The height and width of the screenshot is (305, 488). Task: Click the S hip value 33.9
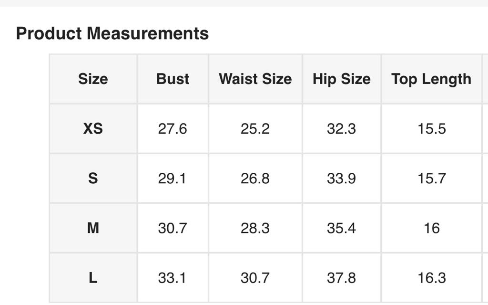click(341, 178)
